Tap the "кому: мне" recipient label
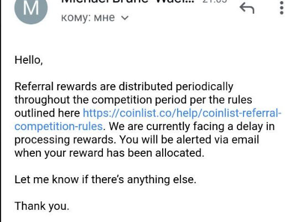 (x=88, y=18)
